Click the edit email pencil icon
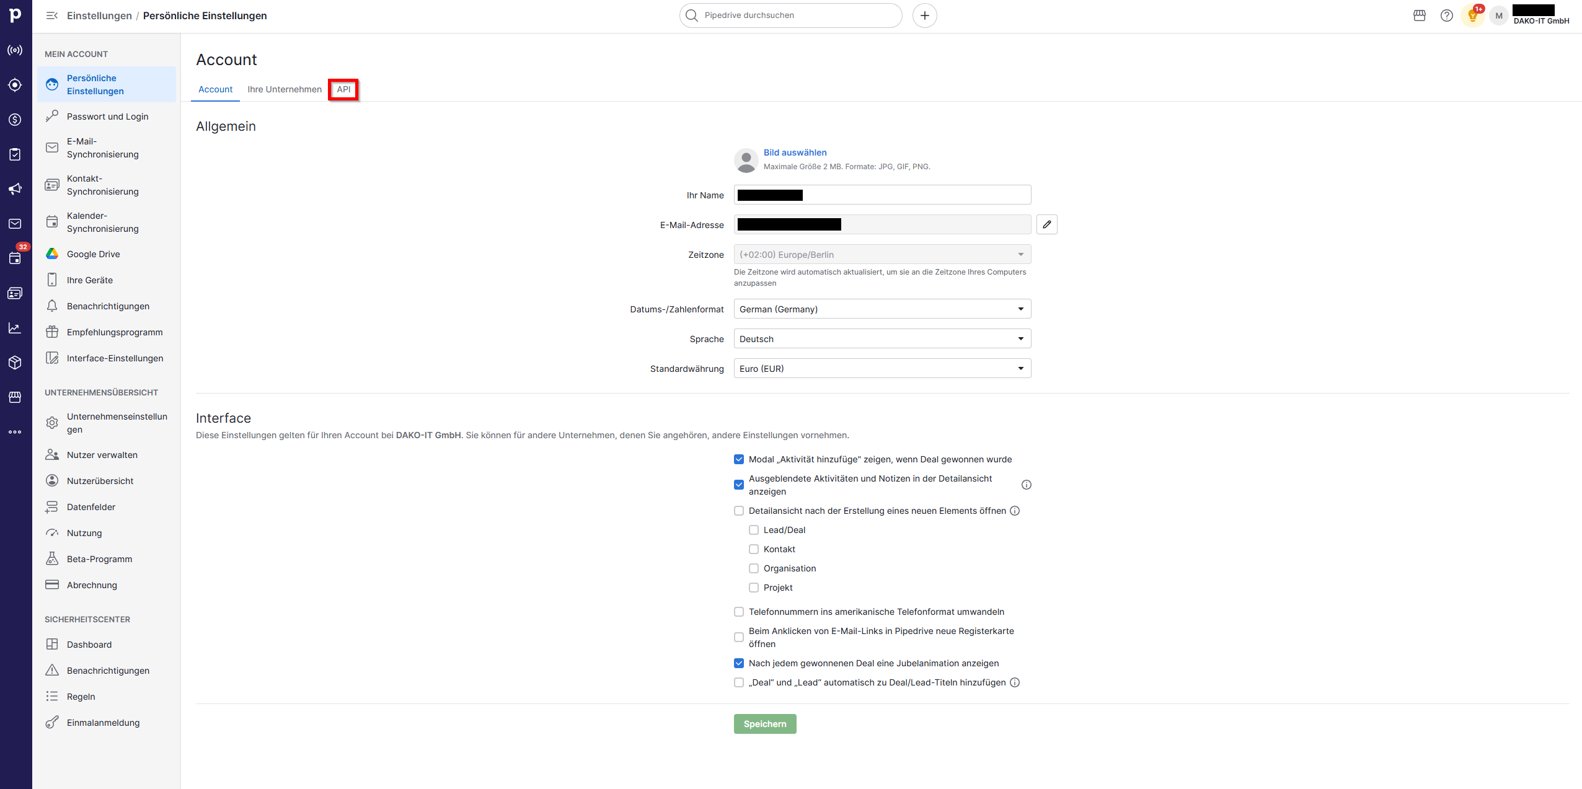Screen dimensions: 1582x789 point(1047,224)
